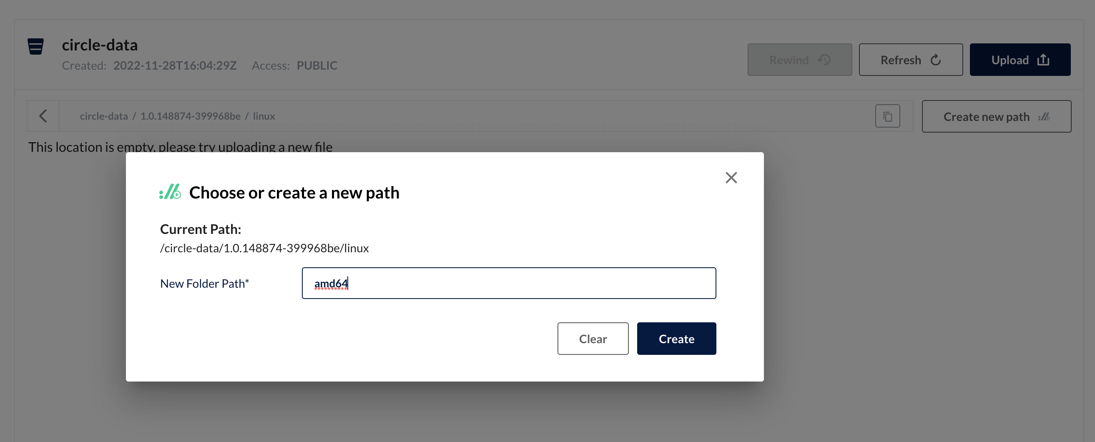Click the Rewind history icon

(x=824, y=60)
